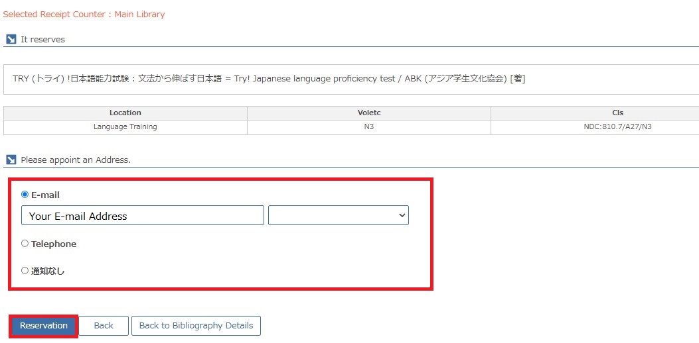The width and height of the screenshot is (699, 343).
Task: Click the 'Selected Receipt Counter : Main Library' text
Action: [x=84, y=14]
